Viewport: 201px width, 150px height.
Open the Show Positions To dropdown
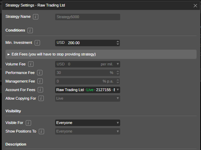tap(88, 132)
